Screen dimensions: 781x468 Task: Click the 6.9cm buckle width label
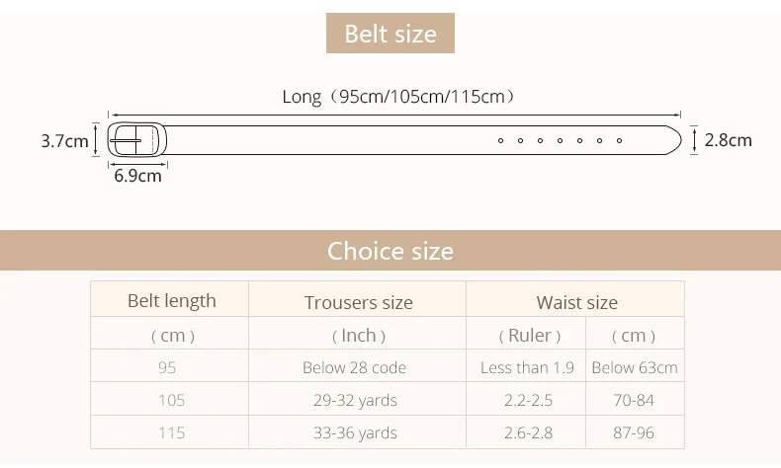[x=137, y=177]
